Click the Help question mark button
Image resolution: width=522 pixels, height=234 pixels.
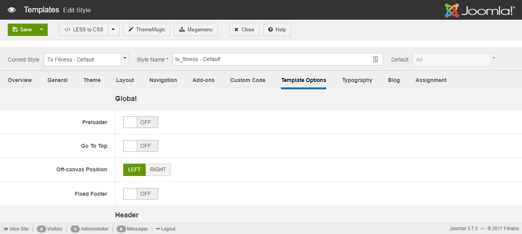277,30
